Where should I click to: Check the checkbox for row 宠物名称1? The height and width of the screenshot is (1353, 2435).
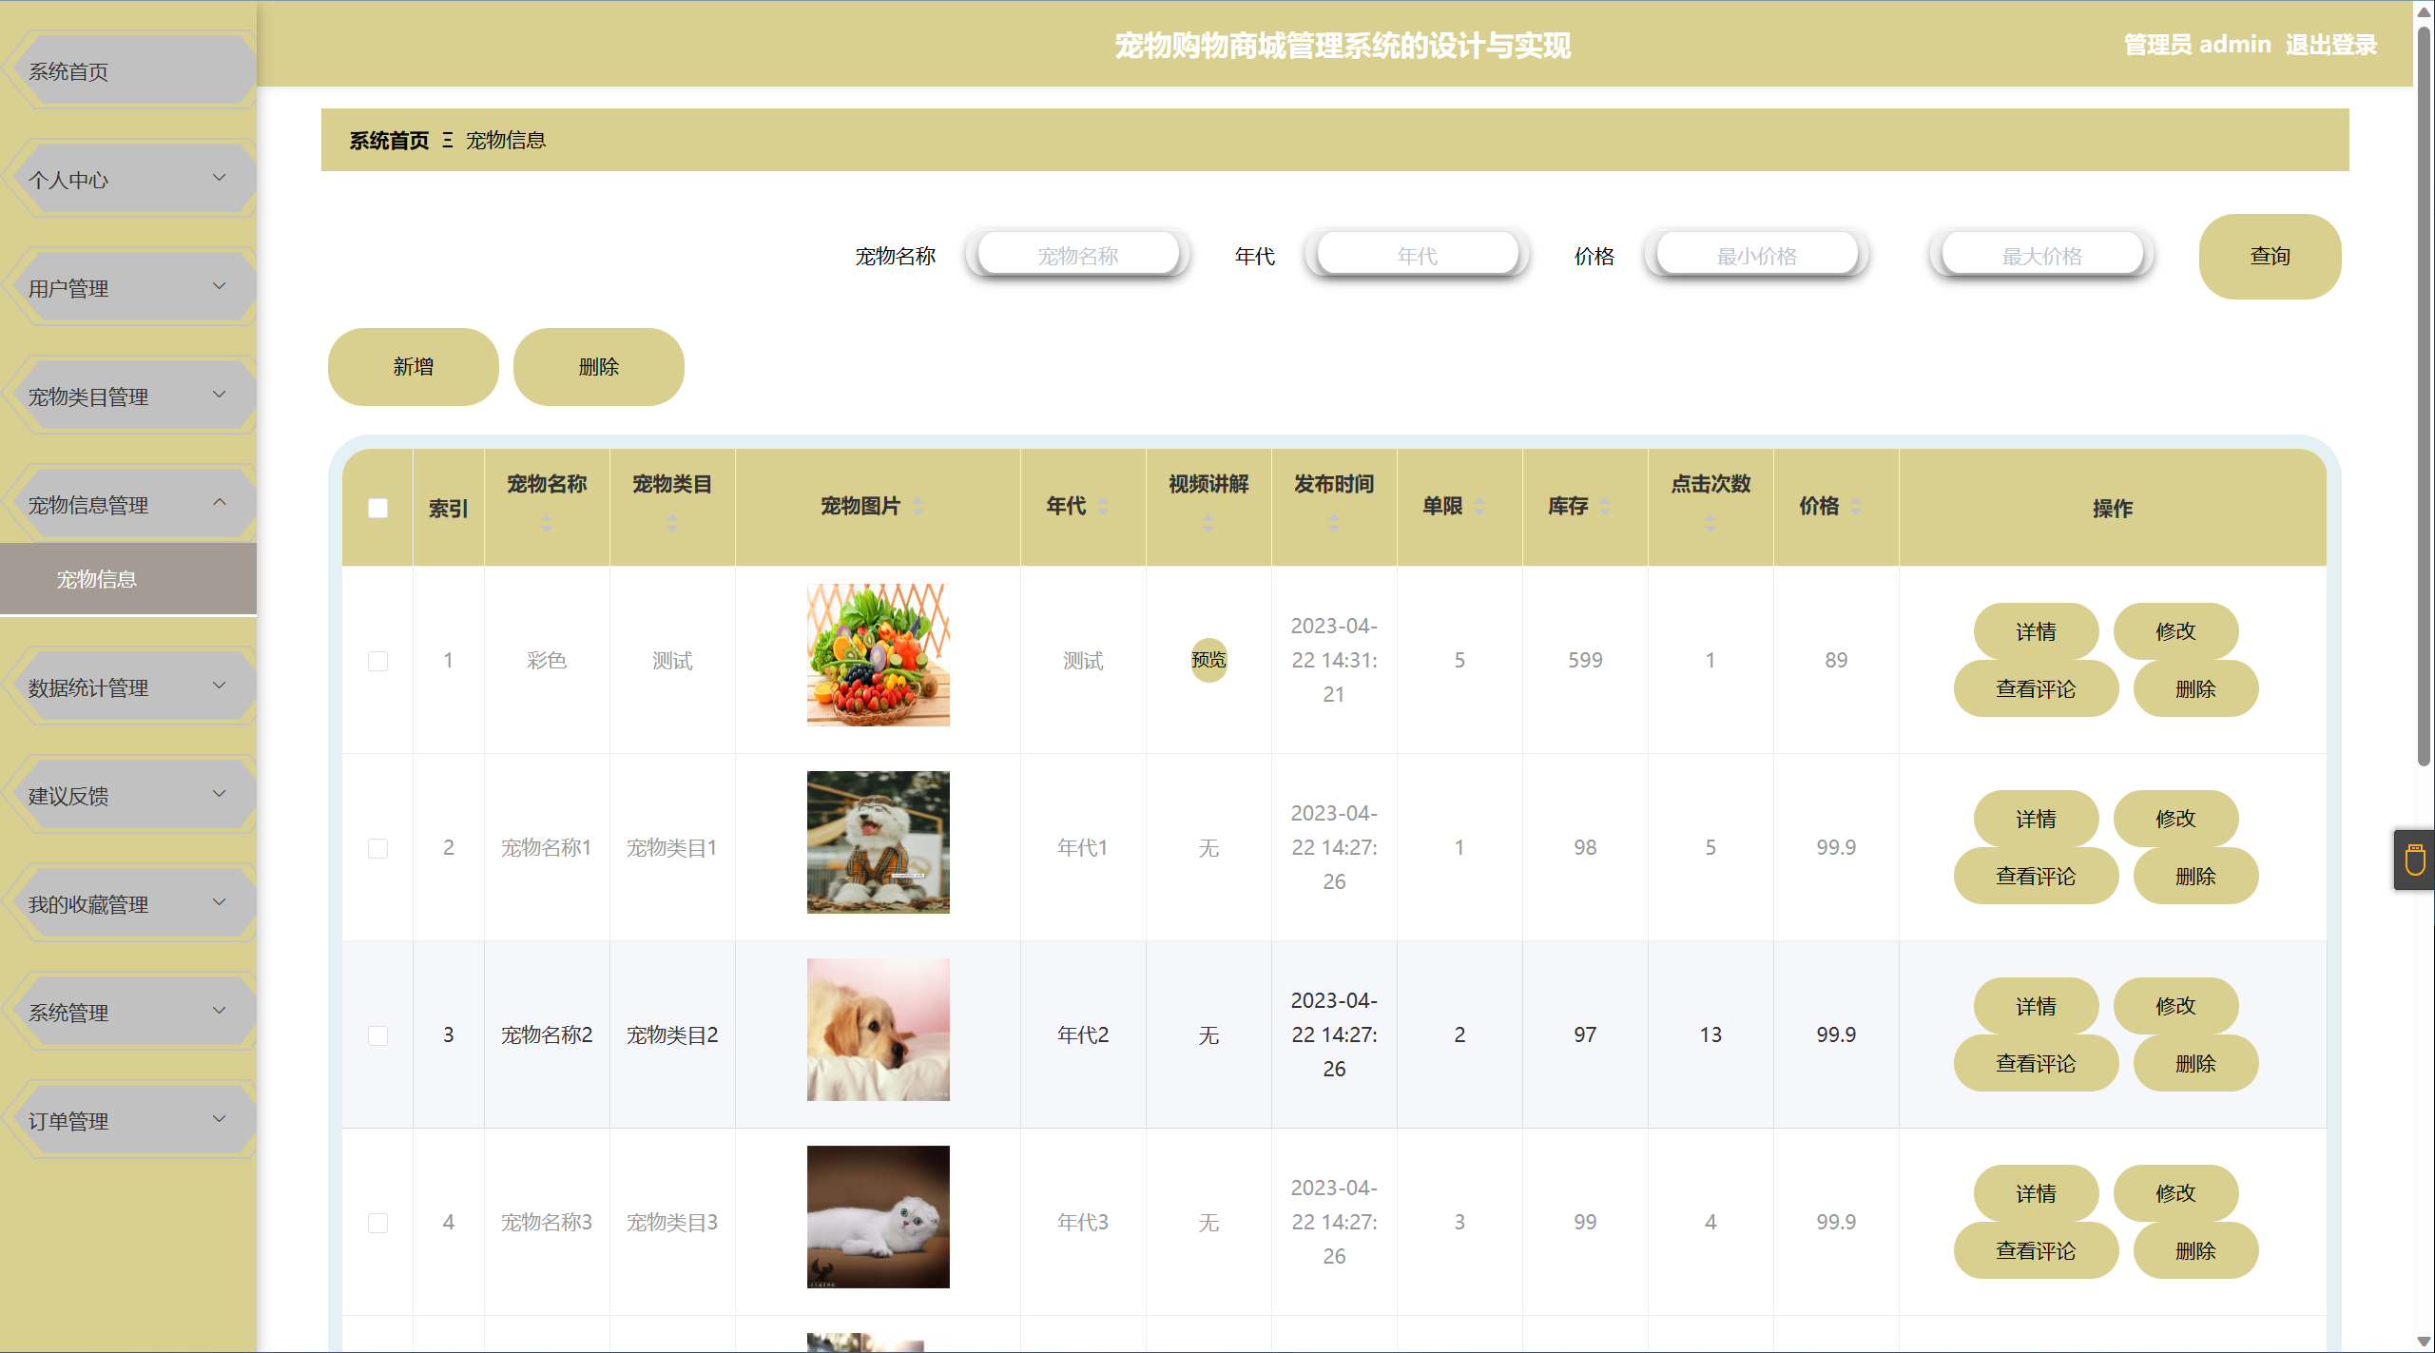tap(377, 848)
